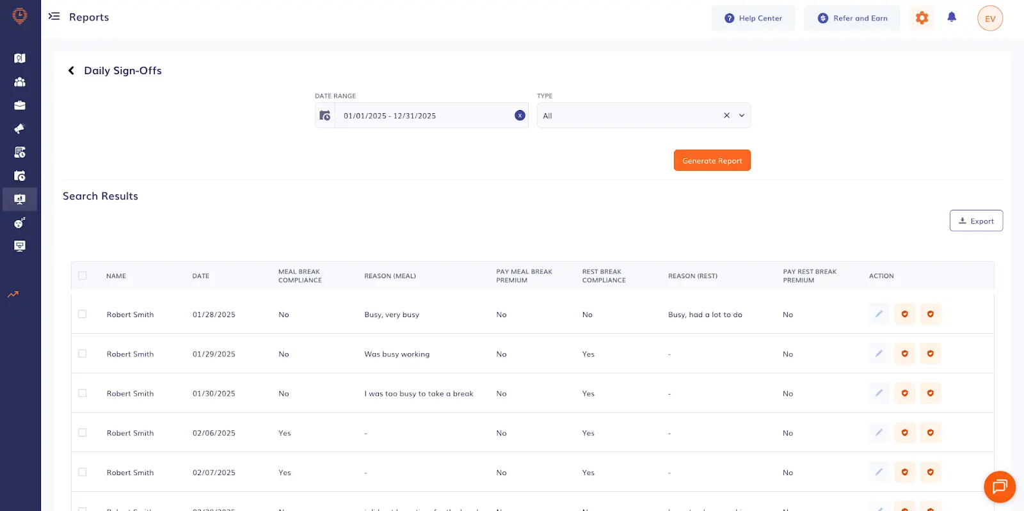Open the team members sidebar icon

tap(20, 82)
